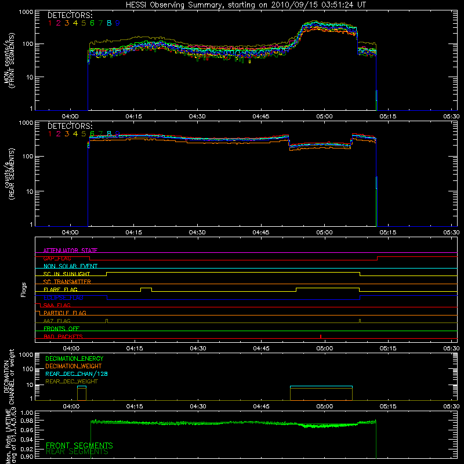
Task: Click the ATTENUATOR STATE flag label
Action: (70, 251)
